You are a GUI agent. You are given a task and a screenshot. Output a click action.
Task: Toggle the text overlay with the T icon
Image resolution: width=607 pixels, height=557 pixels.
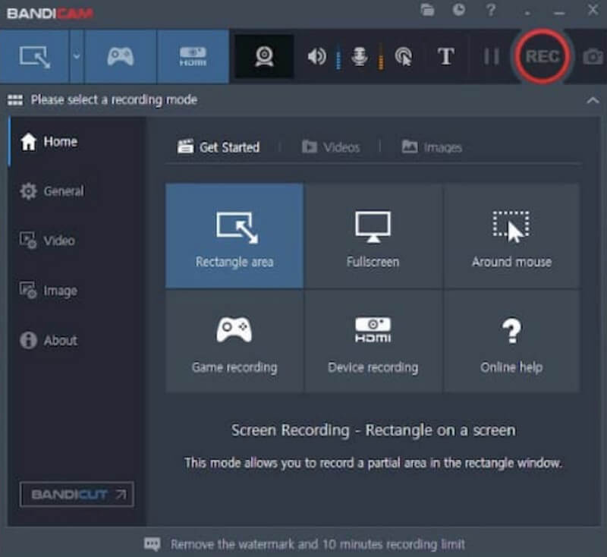click(x=446, y=56)
